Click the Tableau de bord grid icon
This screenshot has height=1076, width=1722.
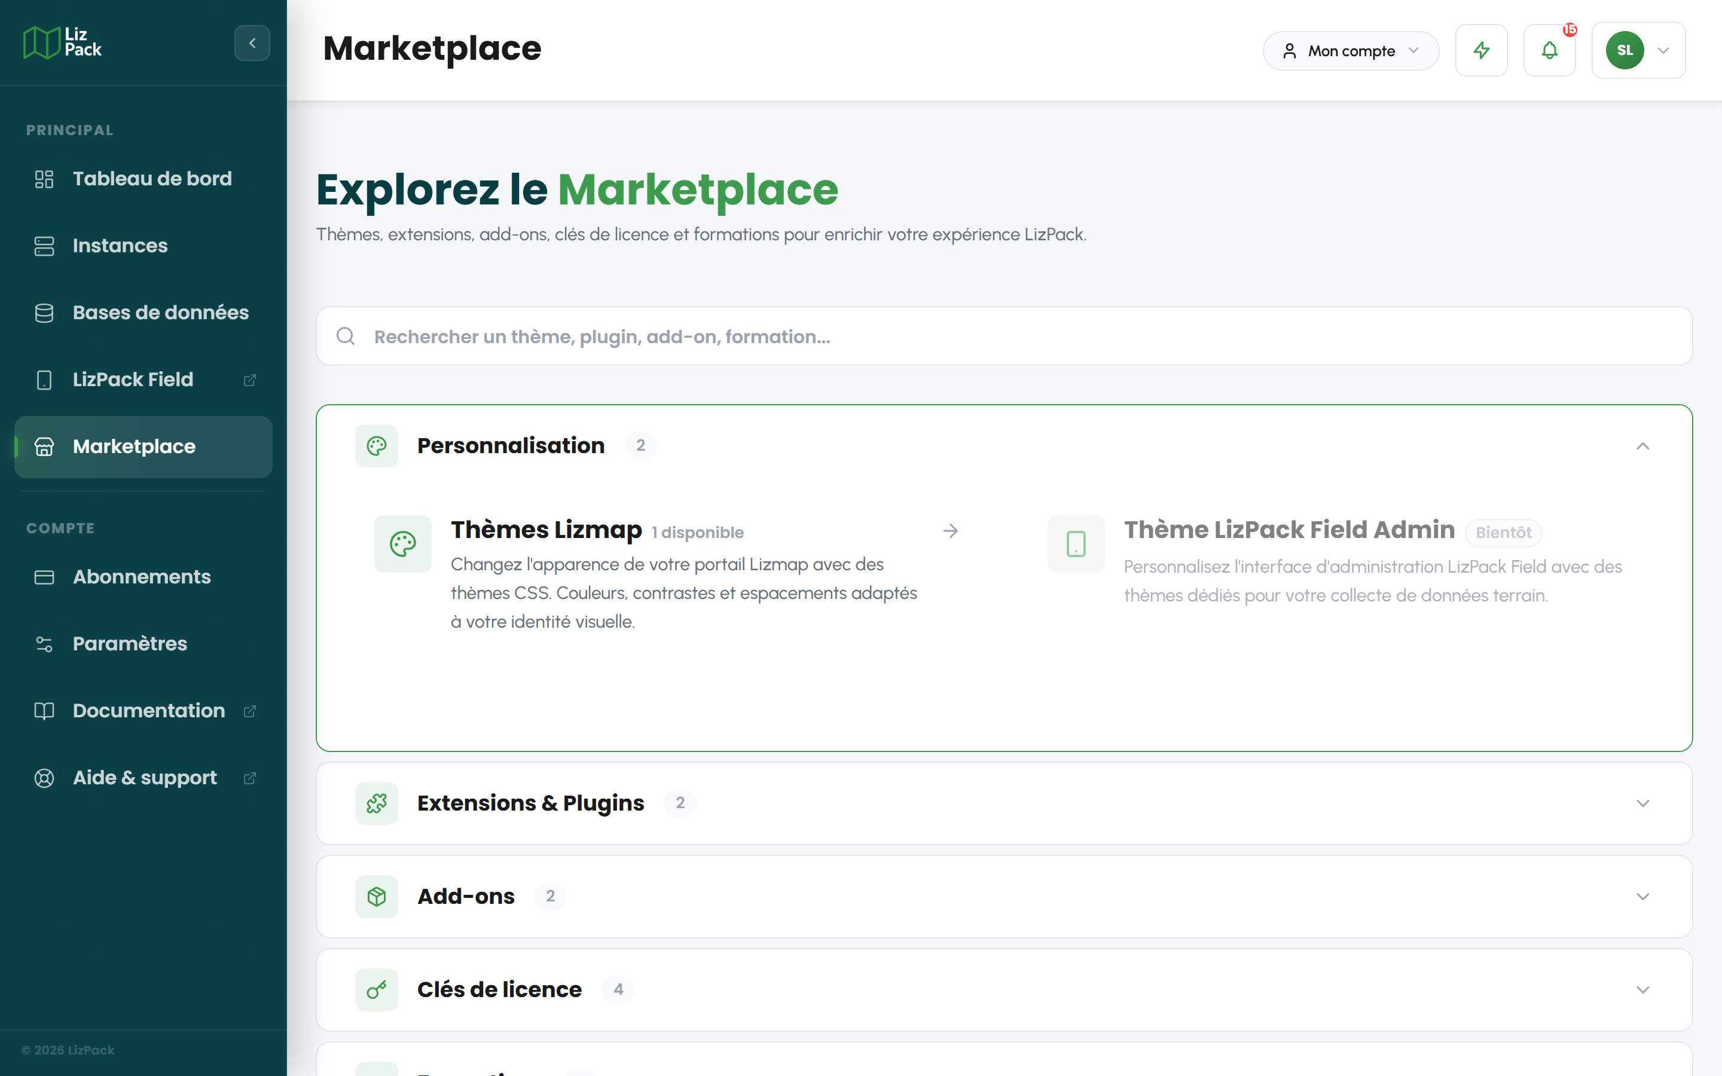click(44, 179)
